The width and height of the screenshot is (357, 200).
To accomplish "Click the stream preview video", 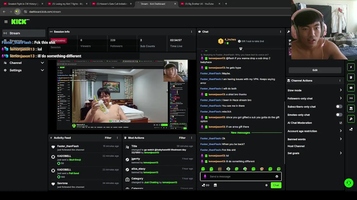I will pos(122,95).
